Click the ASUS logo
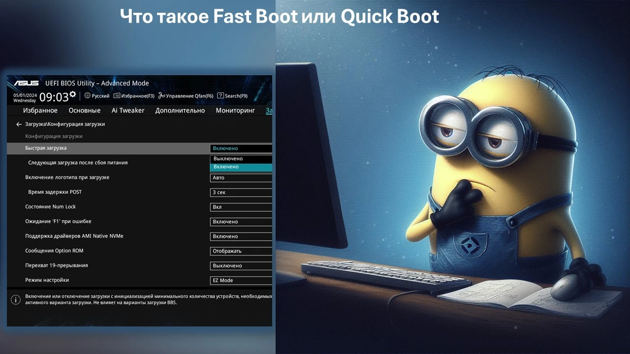The width and height of the screenshot is (630, 354). pyautogui.click(x=26, y=83)
